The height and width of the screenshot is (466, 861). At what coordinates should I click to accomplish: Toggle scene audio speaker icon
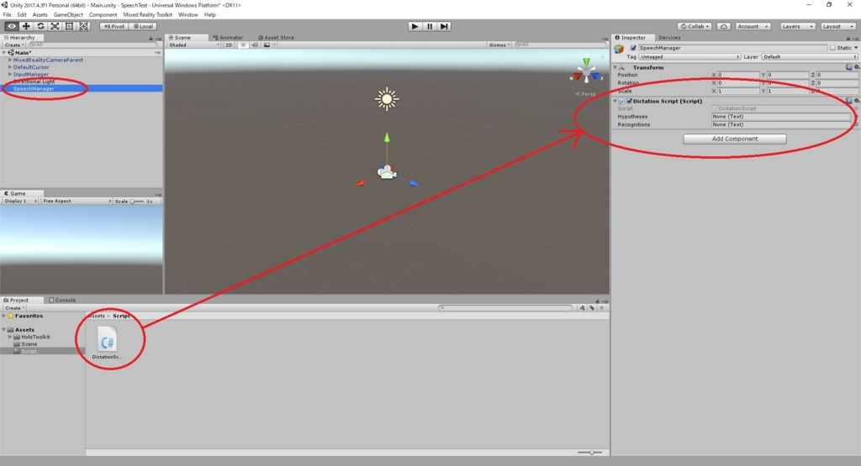coord(255,45)
